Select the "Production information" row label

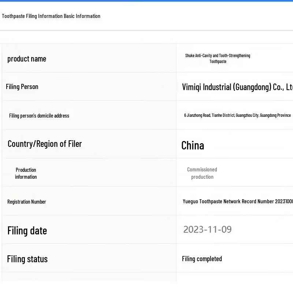click(26, 173)
